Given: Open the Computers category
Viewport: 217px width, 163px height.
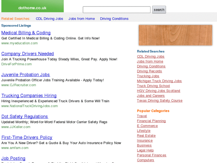Looking at the screenshot, I should 145,160.
